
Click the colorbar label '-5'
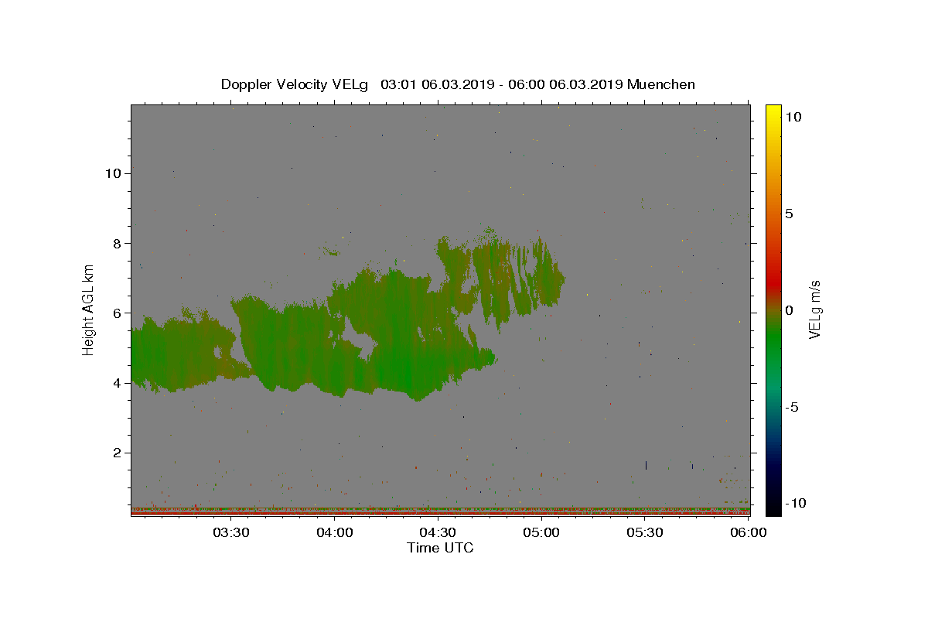click(x=791, y=407)
